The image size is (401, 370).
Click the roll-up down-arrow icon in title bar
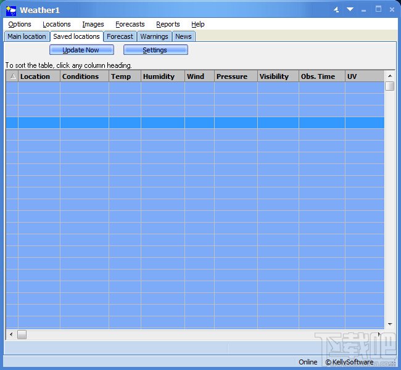(350, 9)
